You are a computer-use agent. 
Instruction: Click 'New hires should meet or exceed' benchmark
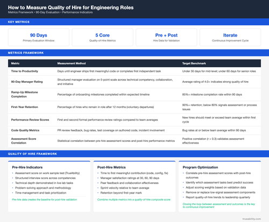[x=219, y=120]
